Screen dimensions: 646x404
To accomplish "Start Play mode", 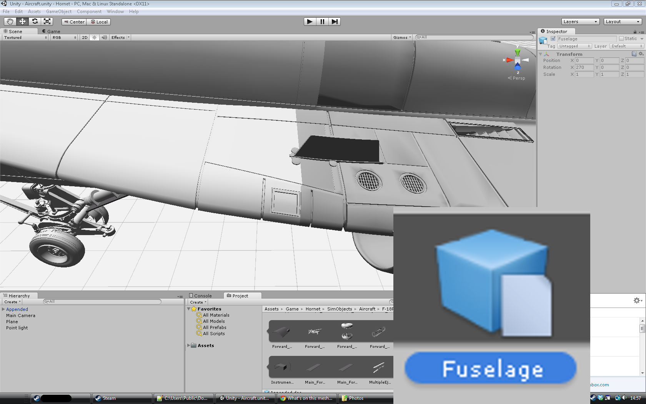I will click(310, 22).
